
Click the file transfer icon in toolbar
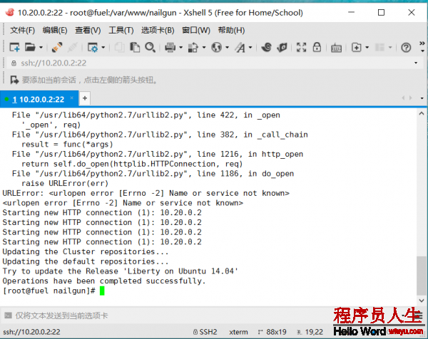click(193, 48)
